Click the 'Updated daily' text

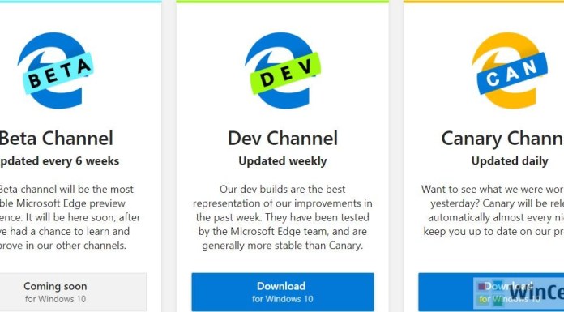click(510, 160)
